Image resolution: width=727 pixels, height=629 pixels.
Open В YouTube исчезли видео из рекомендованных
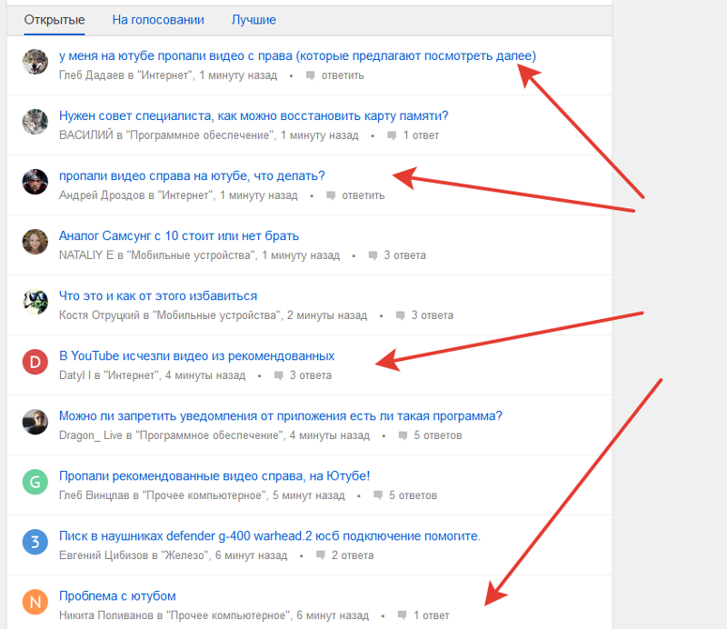pyautogui.click(x=196, y=355)
